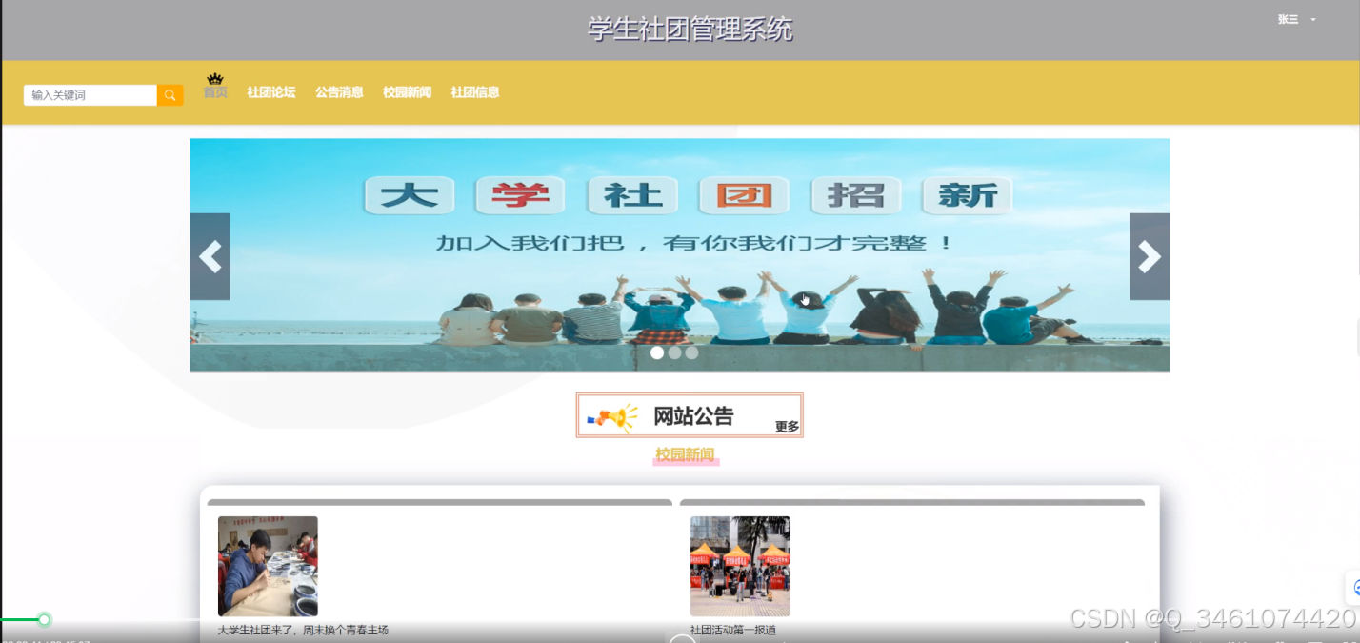Click the blue chat widget on right edge
1360x643 pixels.
coord(1353,588)
